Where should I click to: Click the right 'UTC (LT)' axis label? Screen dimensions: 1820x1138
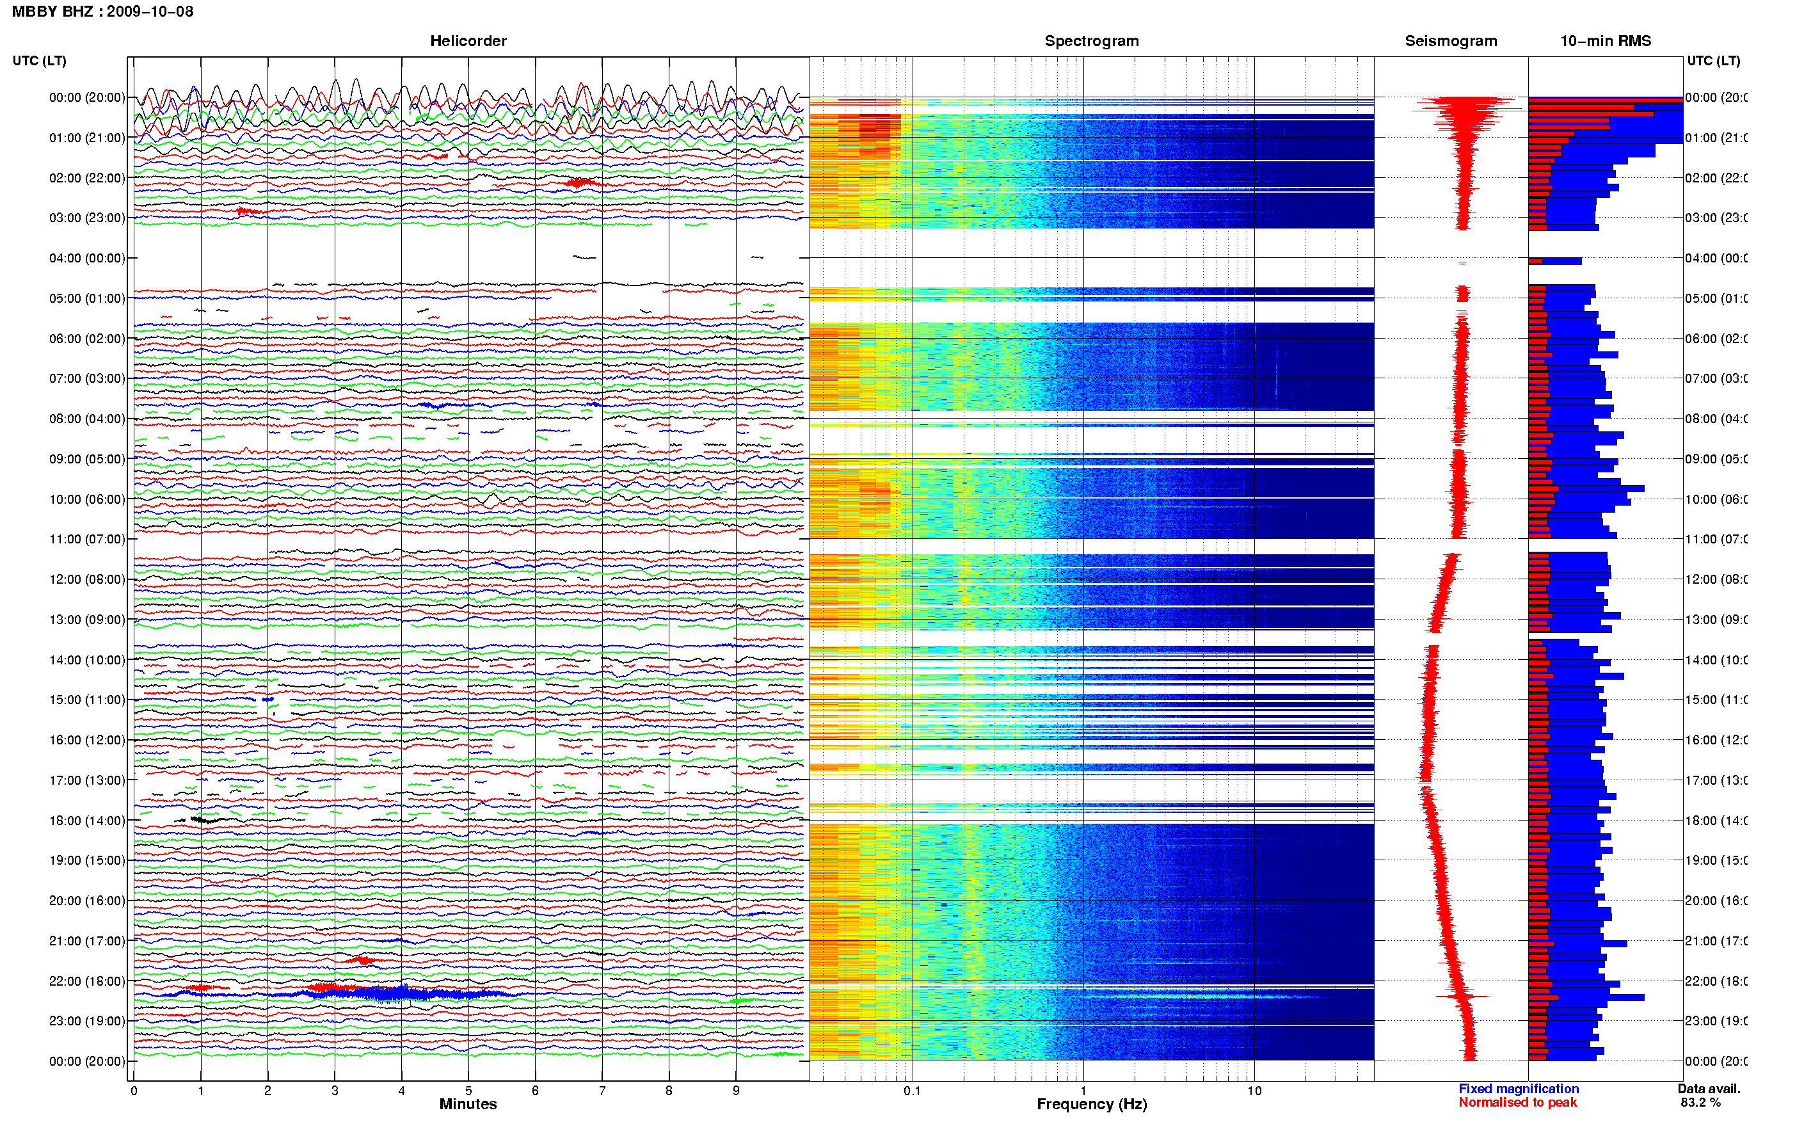1713,60
